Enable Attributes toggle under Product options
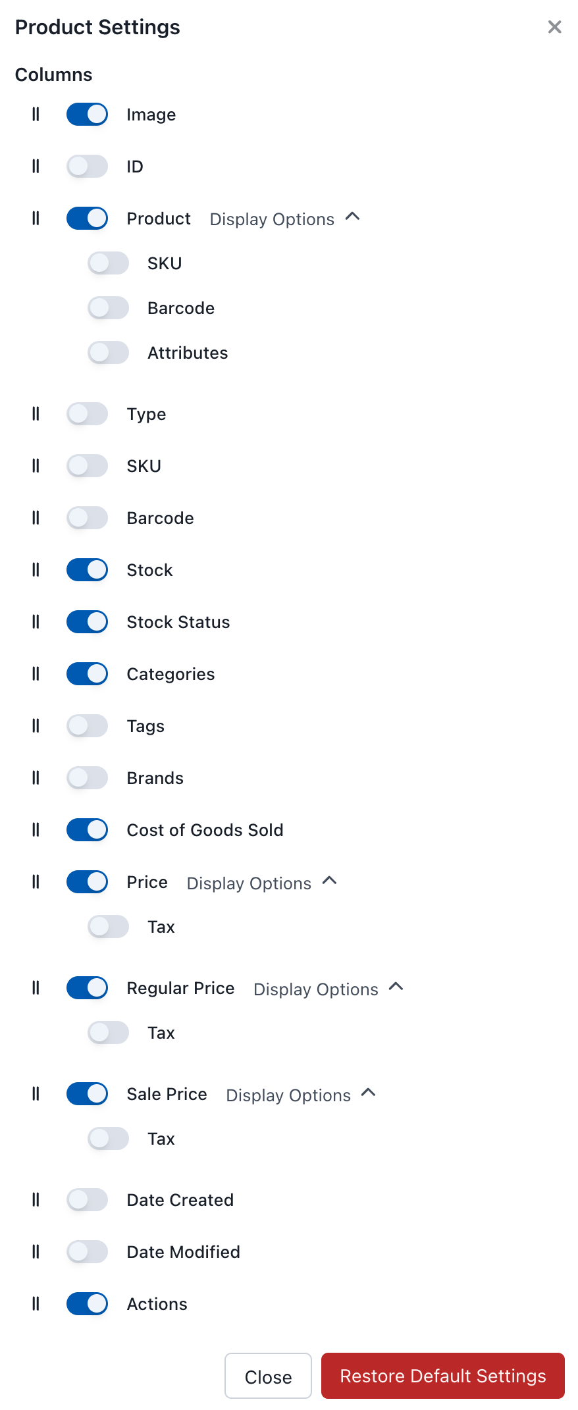Screen dimensions: 578x1410 tap(108, 353)
